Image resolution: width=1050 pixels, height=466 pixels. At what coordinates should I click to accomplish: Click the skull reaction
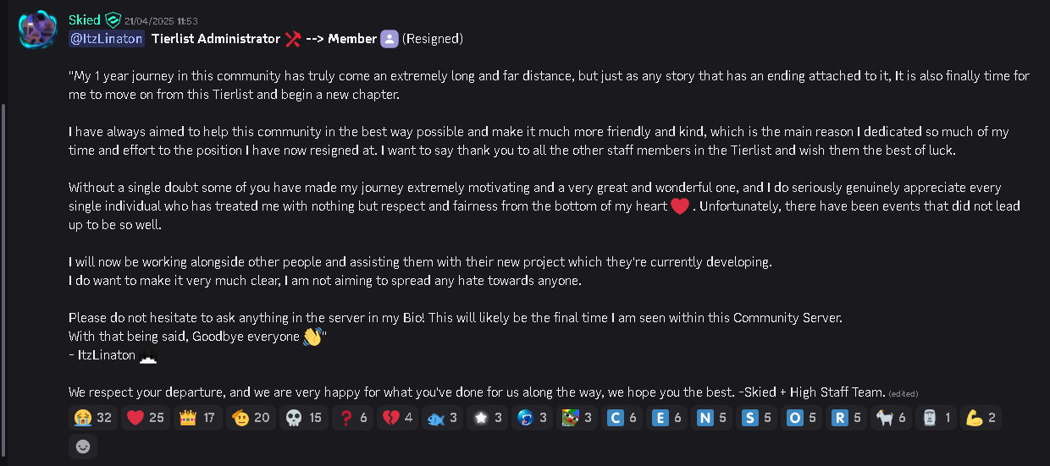point(303,418)
